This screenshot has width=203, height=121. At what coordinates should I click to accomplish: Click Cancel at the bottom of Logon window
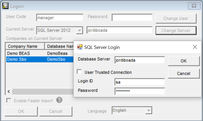click(x=56, y=111)
